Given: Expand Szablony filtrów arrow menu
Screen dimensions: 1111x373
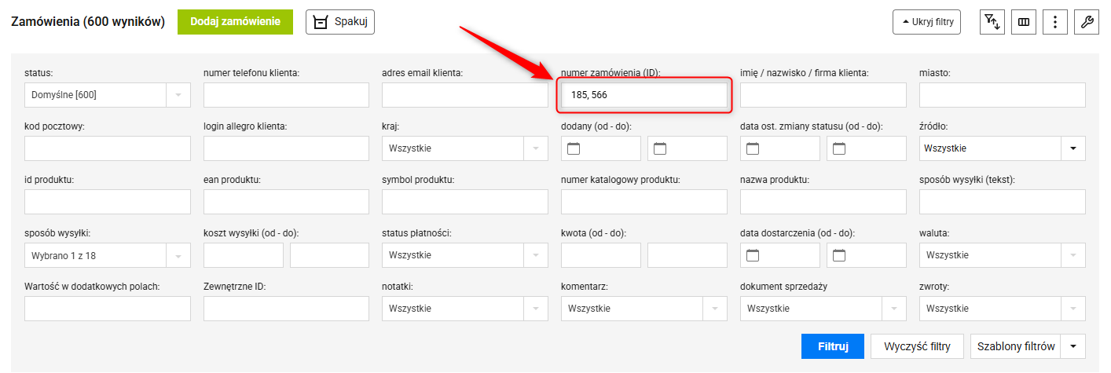Looking at the screenshot, I should click(x=1073, y=346).
